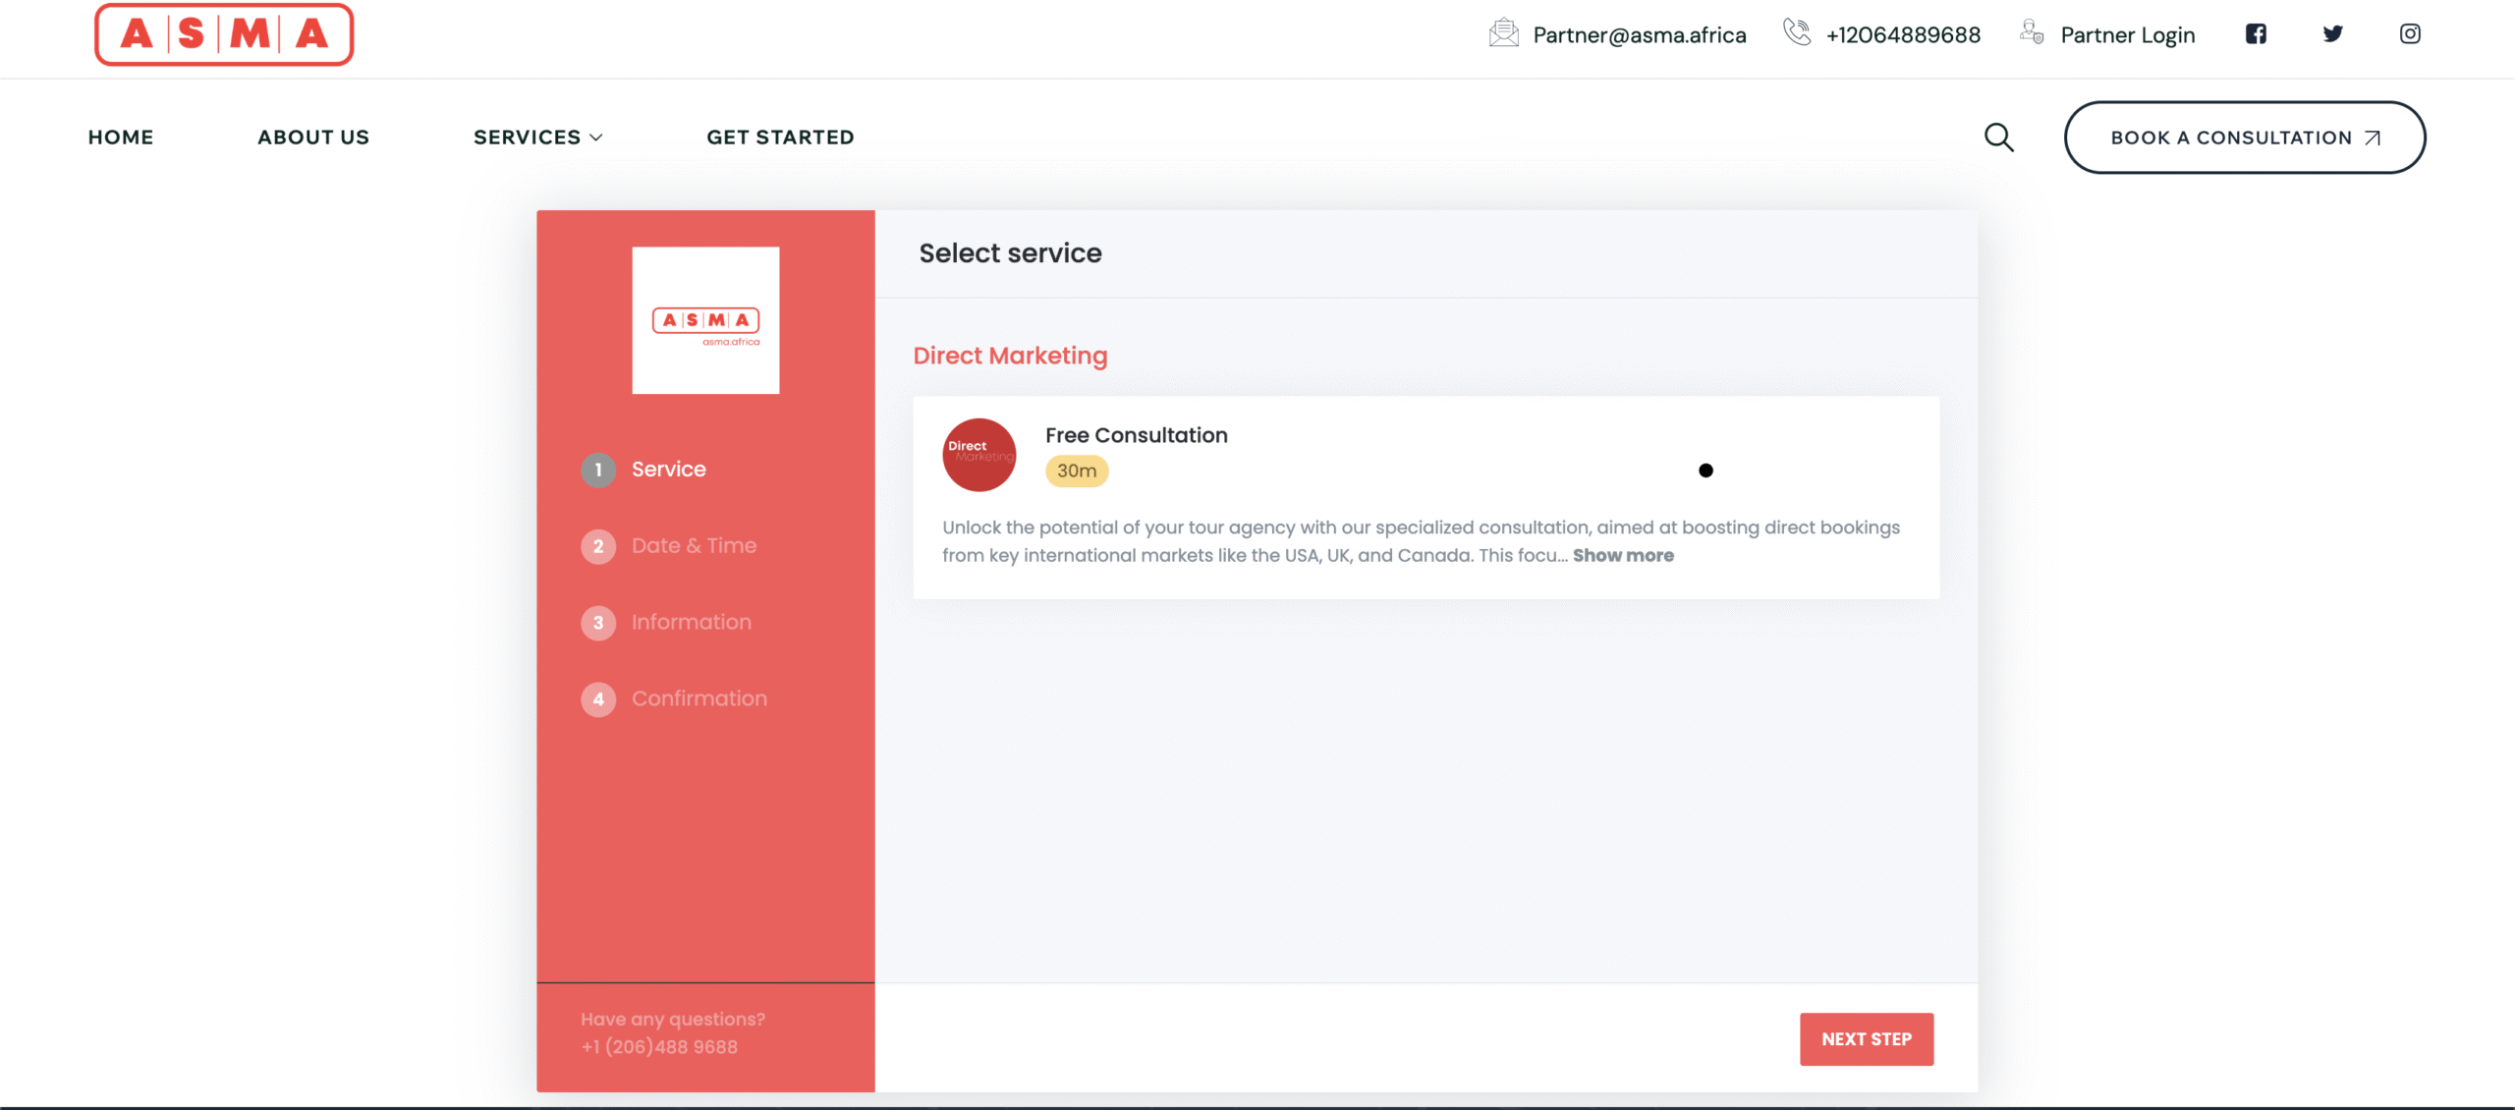Image resolution: width=2515 pixels, height=1110 pixels.
Task: Click the phone handset icon
Action: [x=1797, y=33]
